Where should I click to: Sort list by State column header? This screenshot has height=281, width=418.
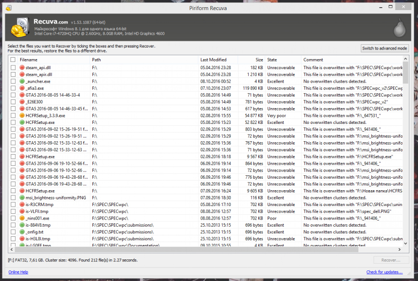[x=283, y=60]
